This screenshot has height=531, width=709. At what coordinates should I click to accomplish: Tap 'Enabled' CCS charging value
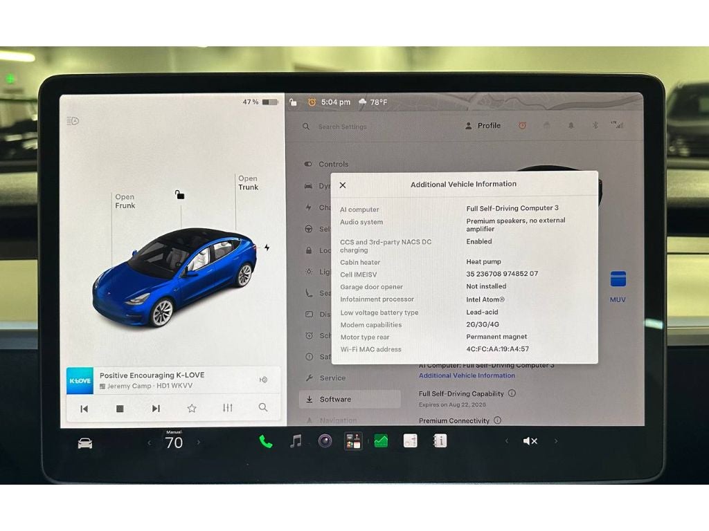[x=479, y=241]
